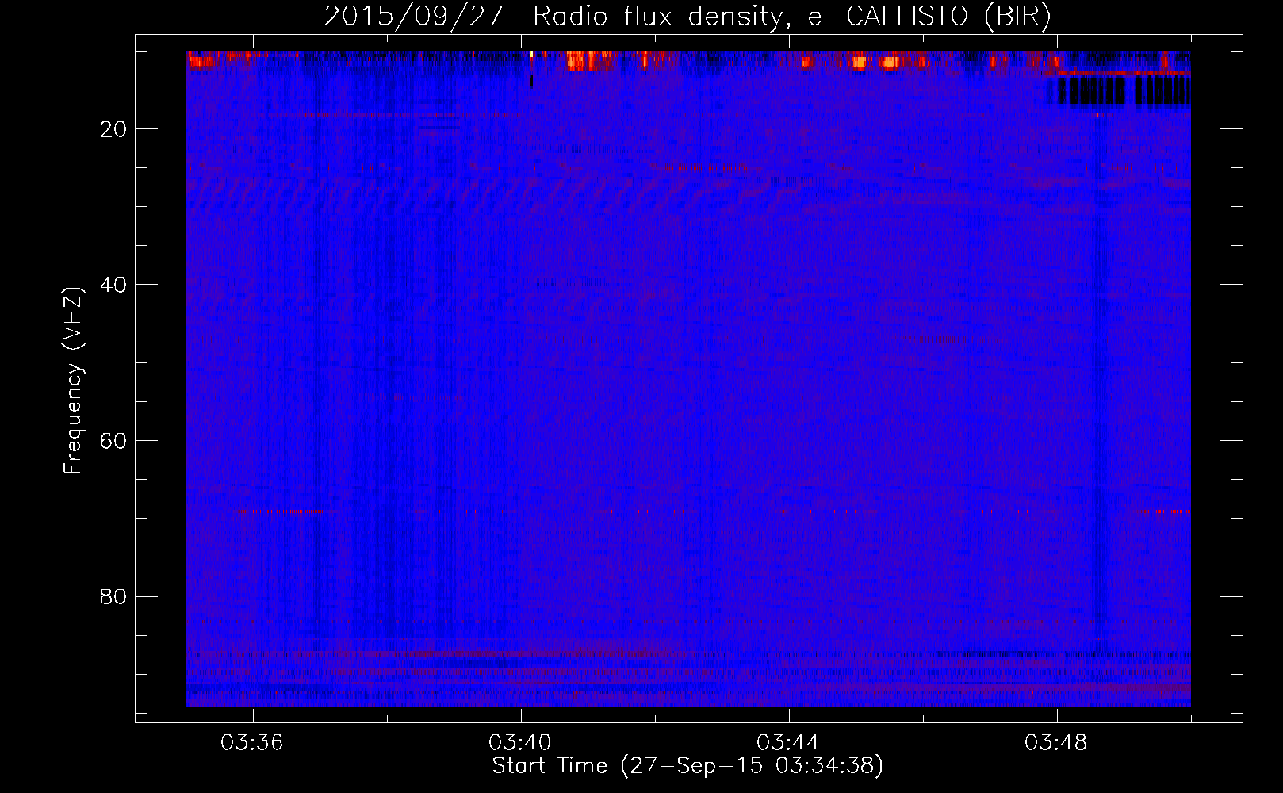Viewport: 1283px width, 793px height.
Task: Click the "03:44" time tick label
Action: (x=788, y=743)
